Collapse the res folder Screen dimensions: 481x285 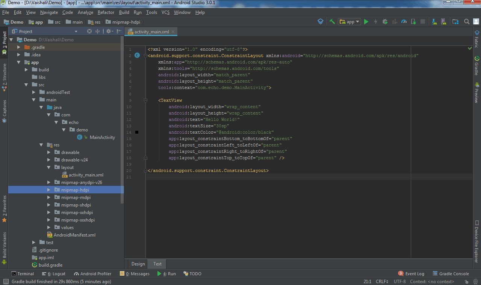click(41, 145)
